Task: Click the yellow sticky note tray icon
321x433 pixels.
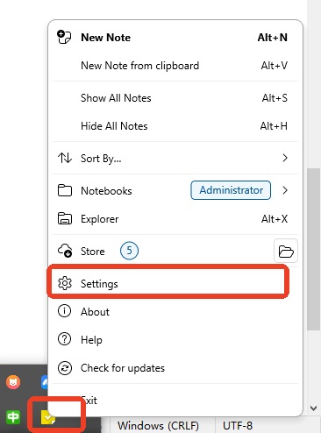Action: (x=47, y=417)
